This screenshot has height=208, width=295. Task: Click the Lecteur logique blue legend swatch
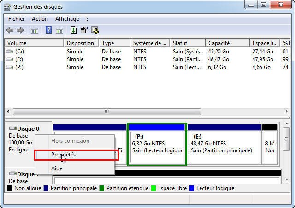[x=192, y=188]
